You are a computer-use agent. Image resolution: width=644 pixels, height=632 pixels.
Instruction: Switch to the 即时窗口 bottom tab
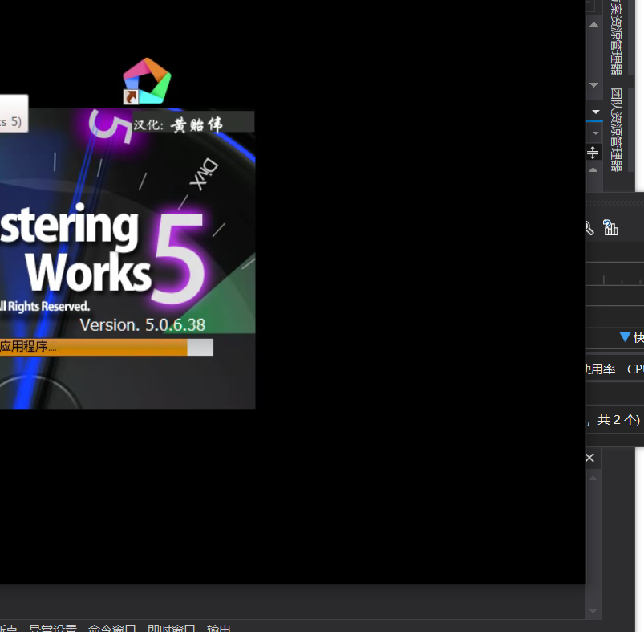coord(172,628)
